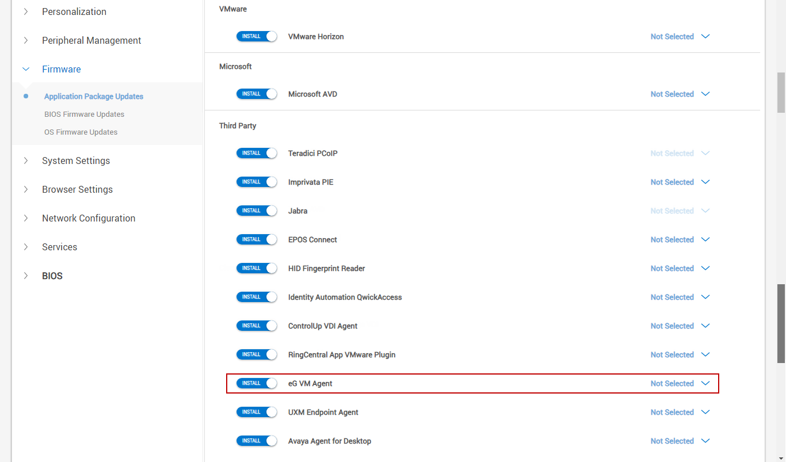
Task: Click the upper page scrollbar thumb
Action: [781, 92]
